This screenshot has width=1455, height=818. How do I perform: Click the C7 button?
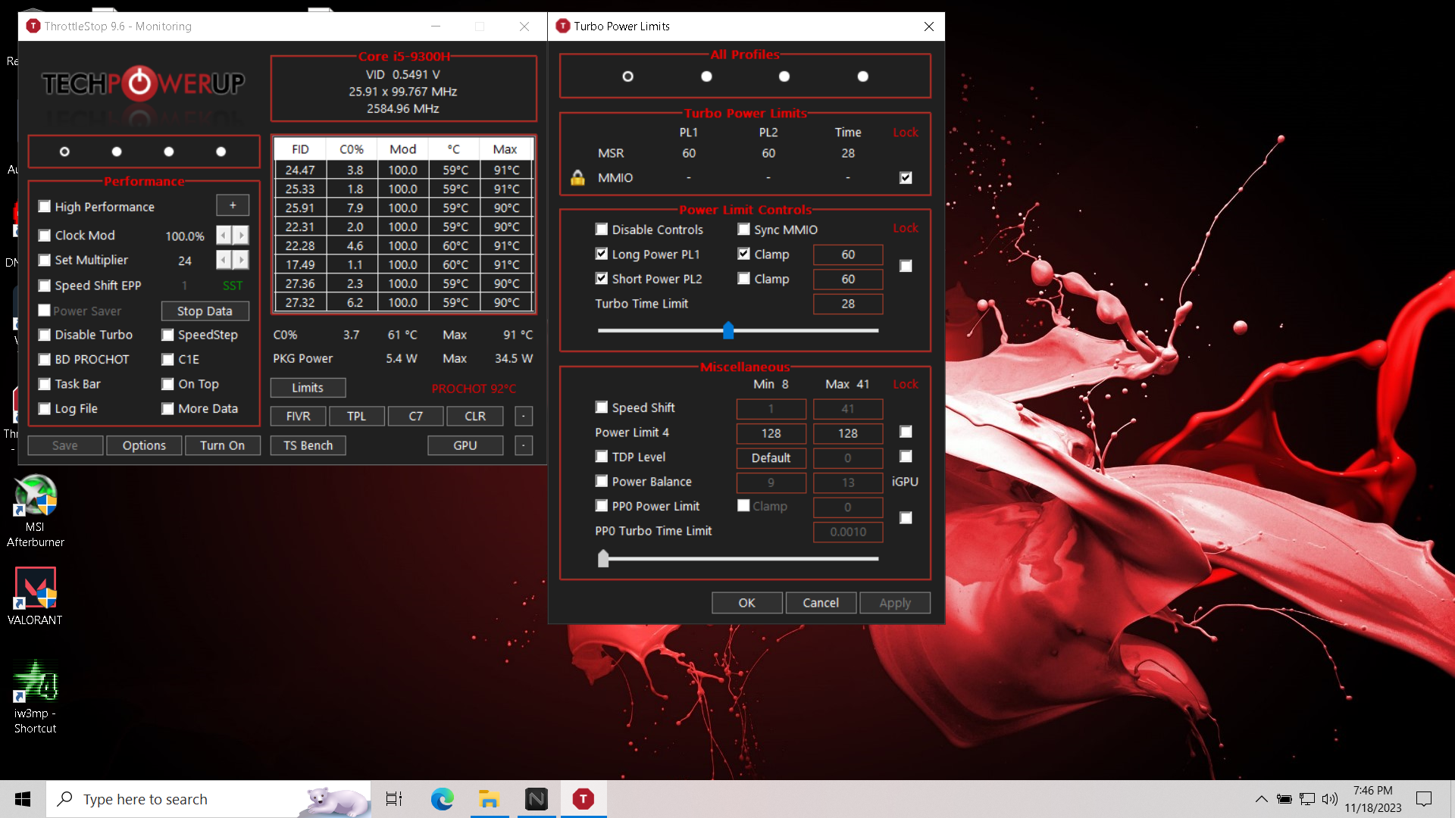click(x=415, y=416)
